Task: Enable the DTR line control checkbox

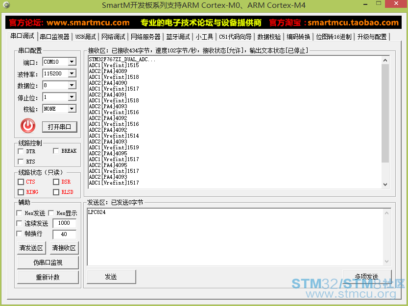Action: (21, 151)
